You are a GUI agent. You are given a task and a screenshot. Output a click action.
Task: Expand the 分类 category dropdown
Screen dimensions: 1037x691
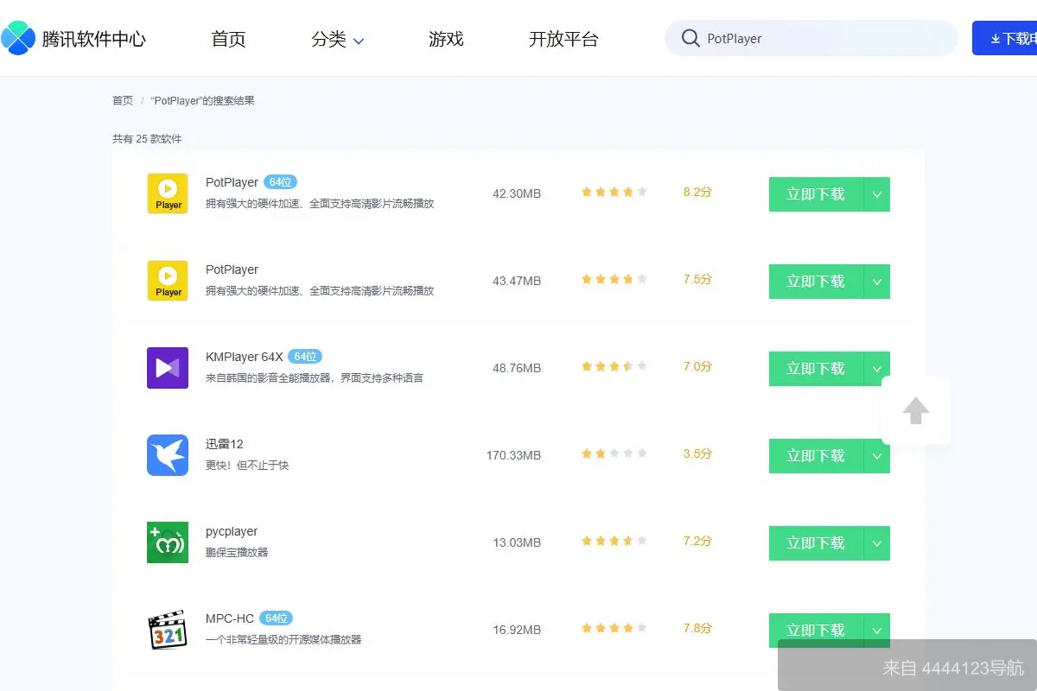pos(338,39)
